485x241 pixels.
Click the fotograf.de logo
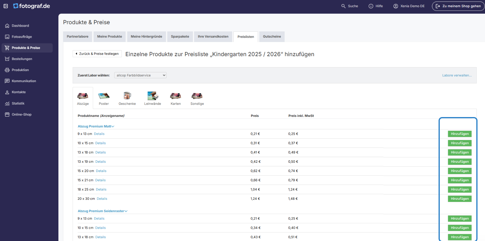pos(31,6)
